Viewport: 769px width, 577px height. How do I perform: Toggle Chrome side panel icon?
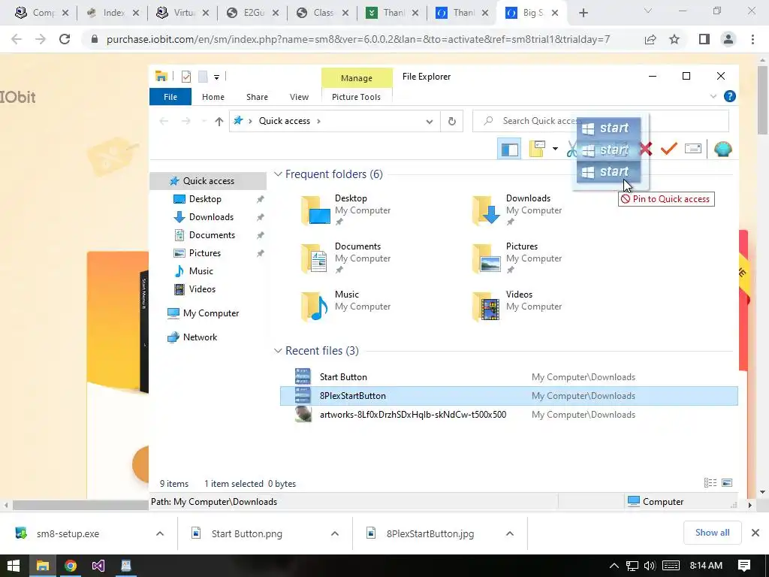tap(704, 39)
